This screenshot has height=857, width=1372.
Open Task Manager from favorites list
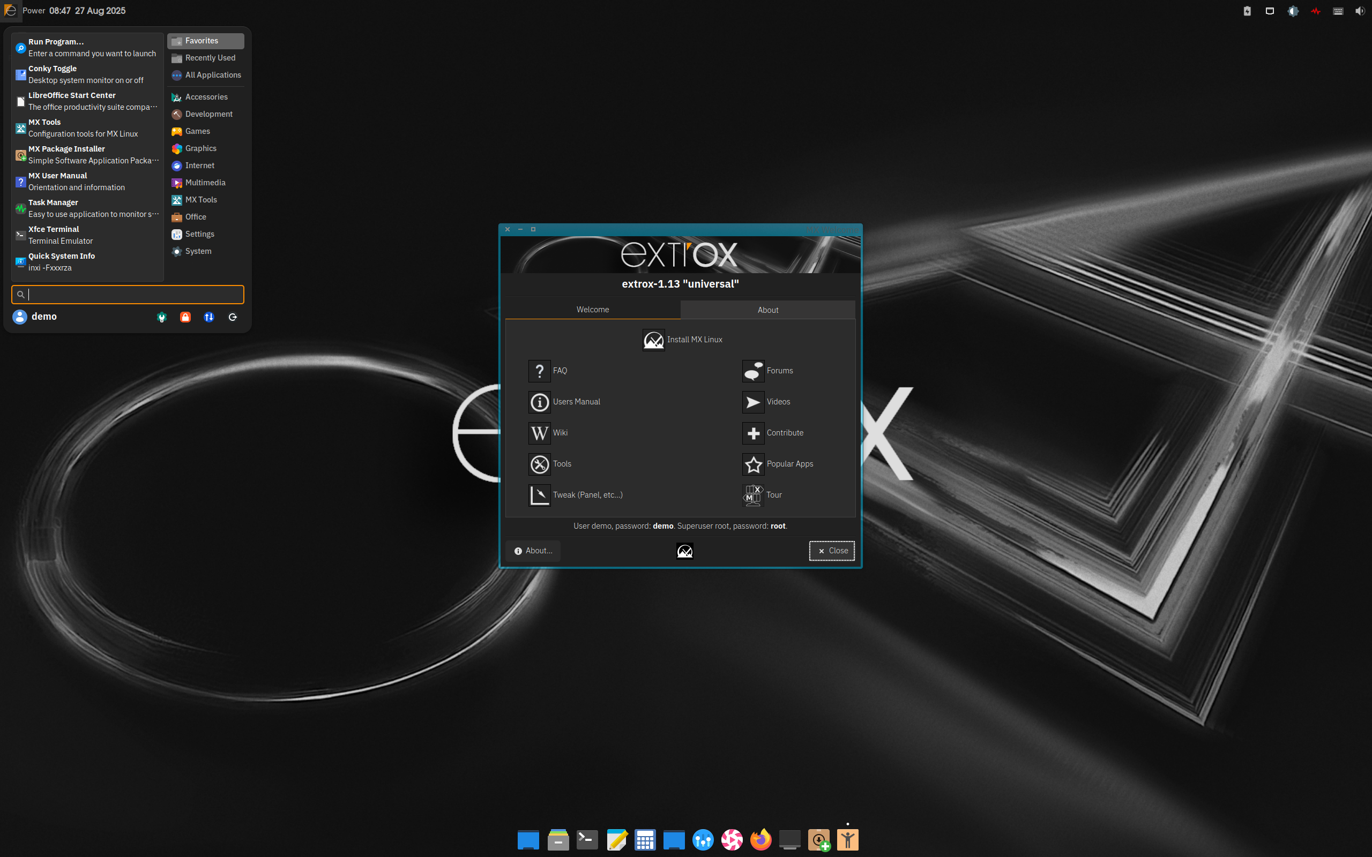tap(87, 208)
